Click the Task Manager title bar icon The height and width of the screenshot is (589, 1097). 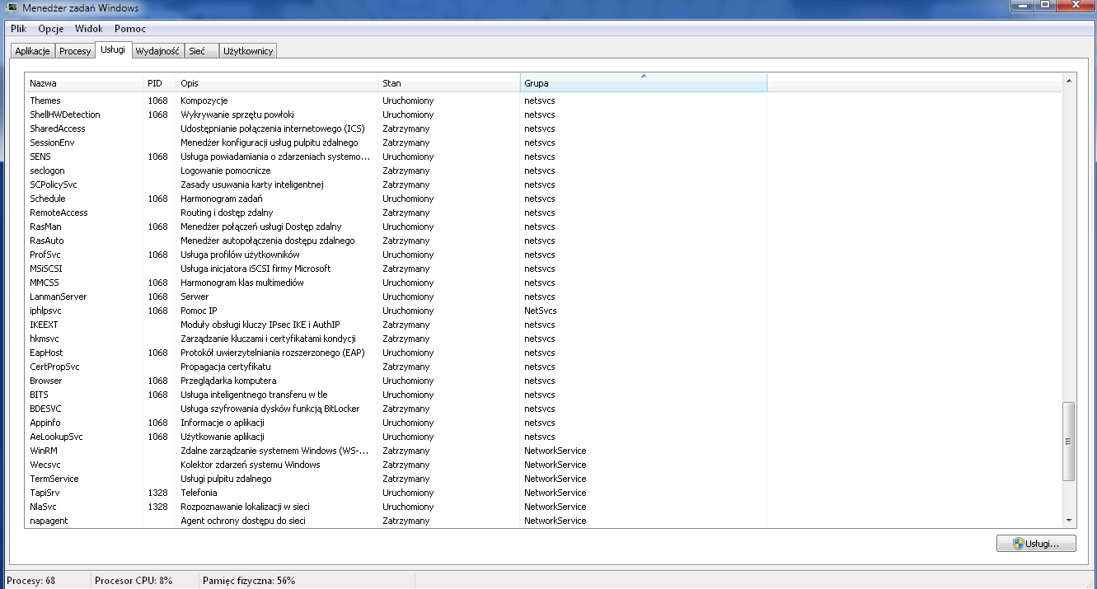coord(12,8)
